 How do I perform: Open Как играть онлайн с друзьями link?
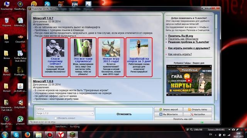pos(189,48)
